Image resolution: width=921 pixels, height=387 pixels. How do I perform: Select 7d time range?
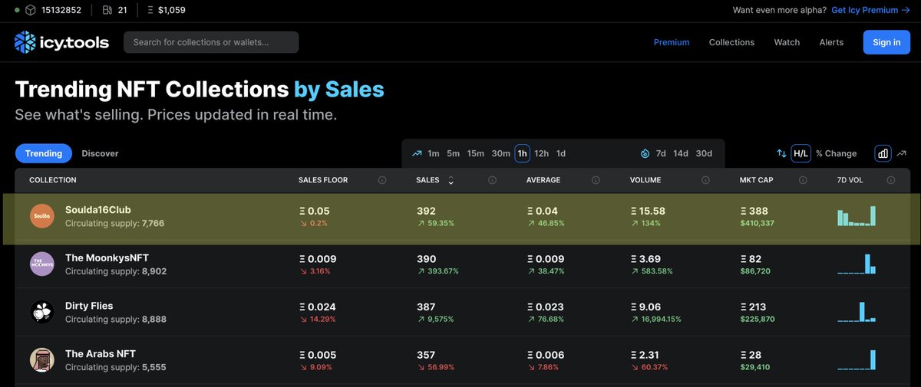click(x=661, y=153)
